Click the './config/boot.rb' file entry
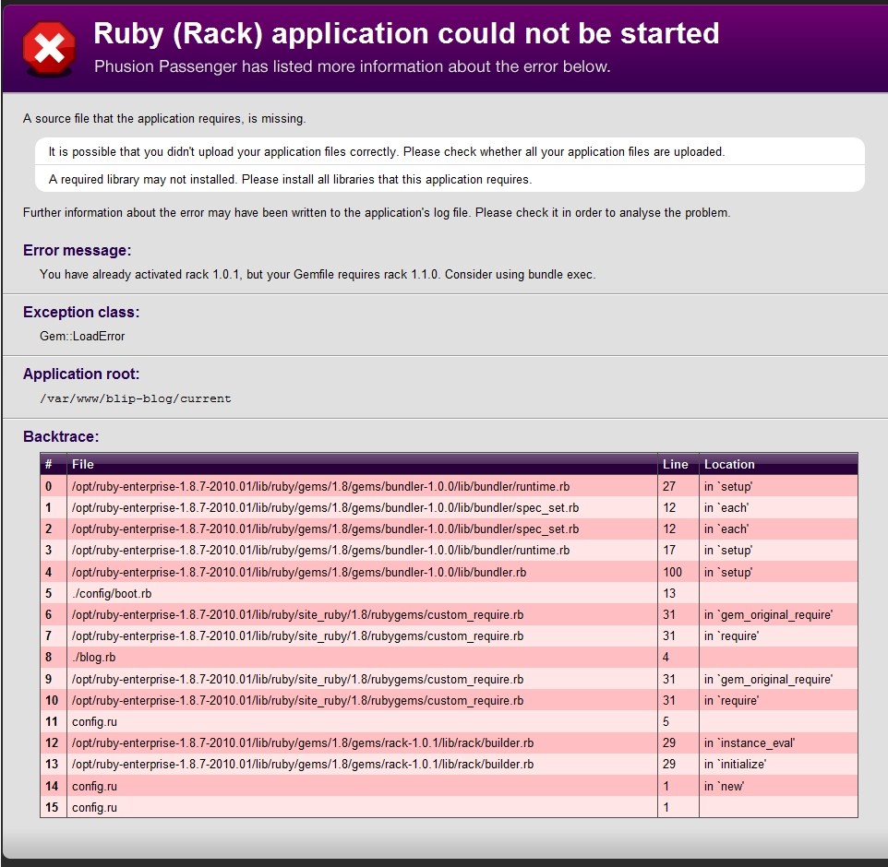 (112, 593)
